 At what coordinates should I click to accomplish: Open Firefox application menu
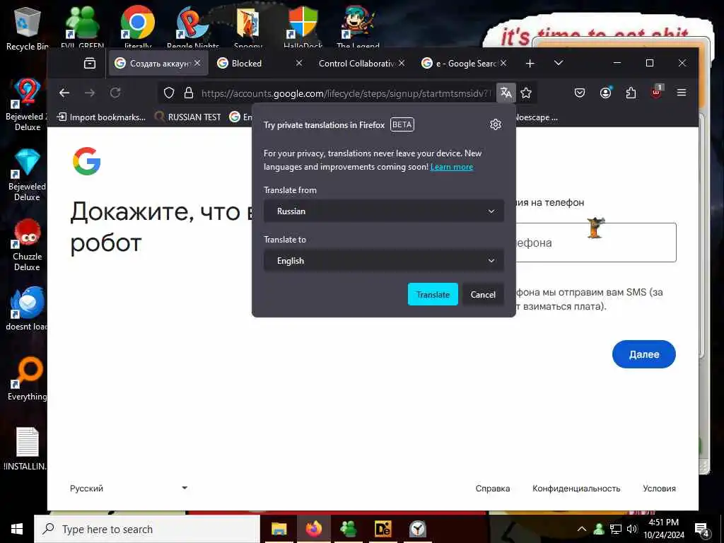[x=682, y=93]
